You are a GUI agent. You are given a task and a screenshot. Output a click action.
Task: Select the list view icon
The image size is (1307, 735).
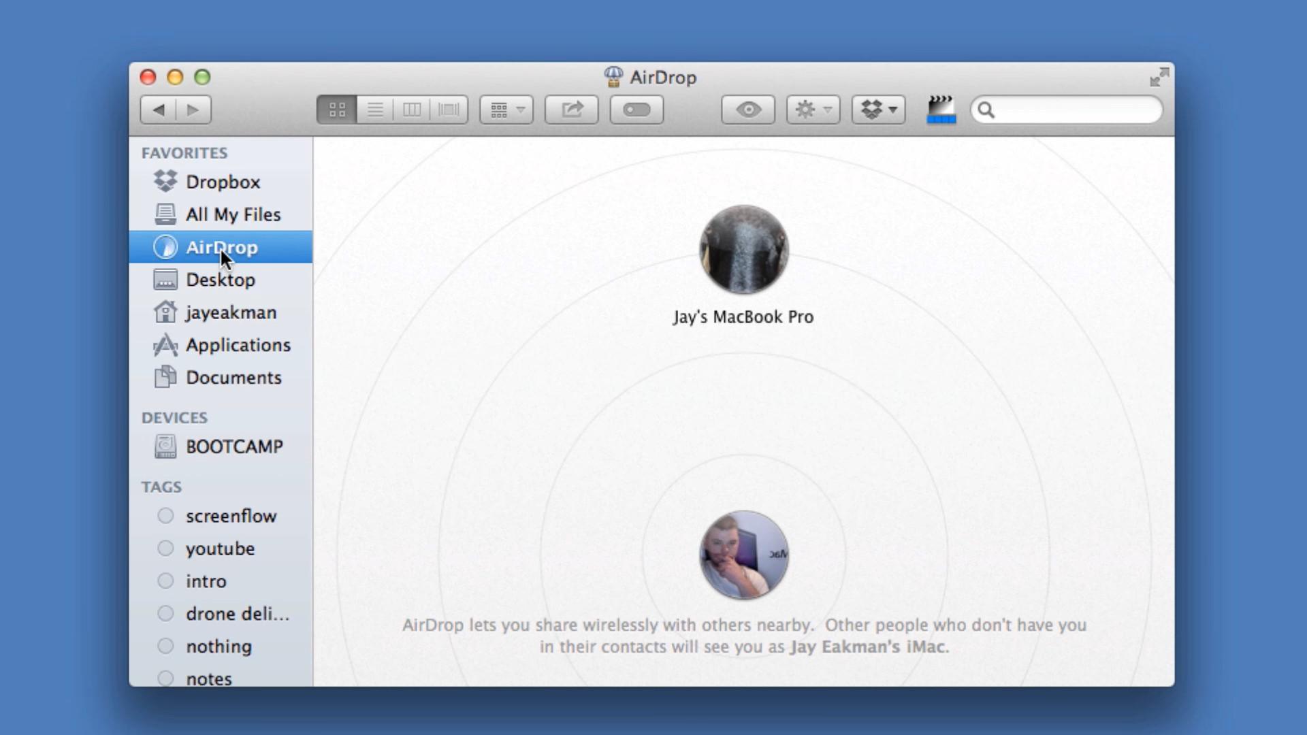coord(374,110)
